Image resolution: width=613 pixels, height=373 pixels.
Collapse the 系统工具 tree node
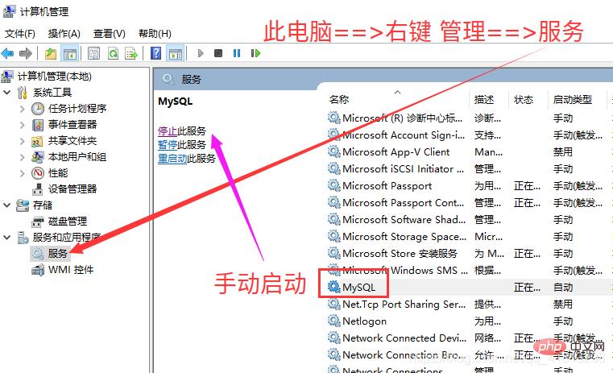[7, 93]
